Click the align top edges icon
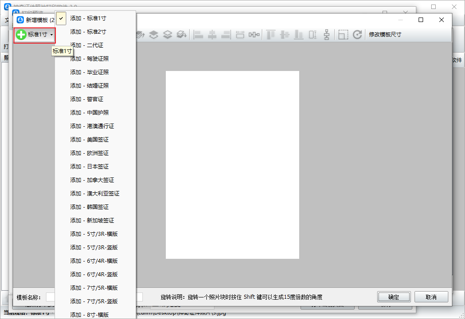This screenshot has width=465, height=319. point(270,35)
